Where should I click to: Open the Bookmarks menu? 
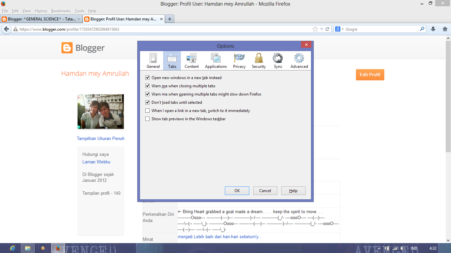coord(61,11)
